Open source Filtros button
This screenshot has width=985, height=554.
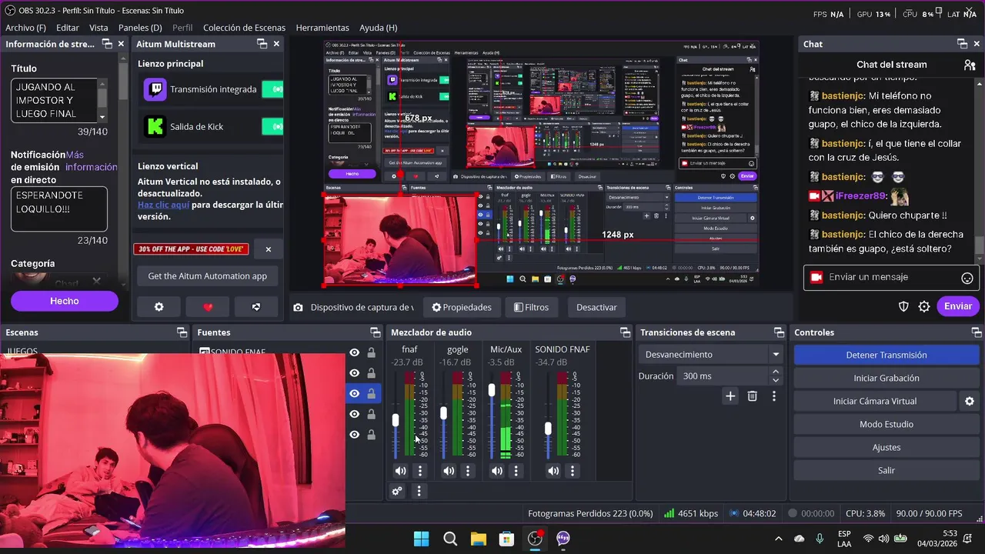click(532, 307)
